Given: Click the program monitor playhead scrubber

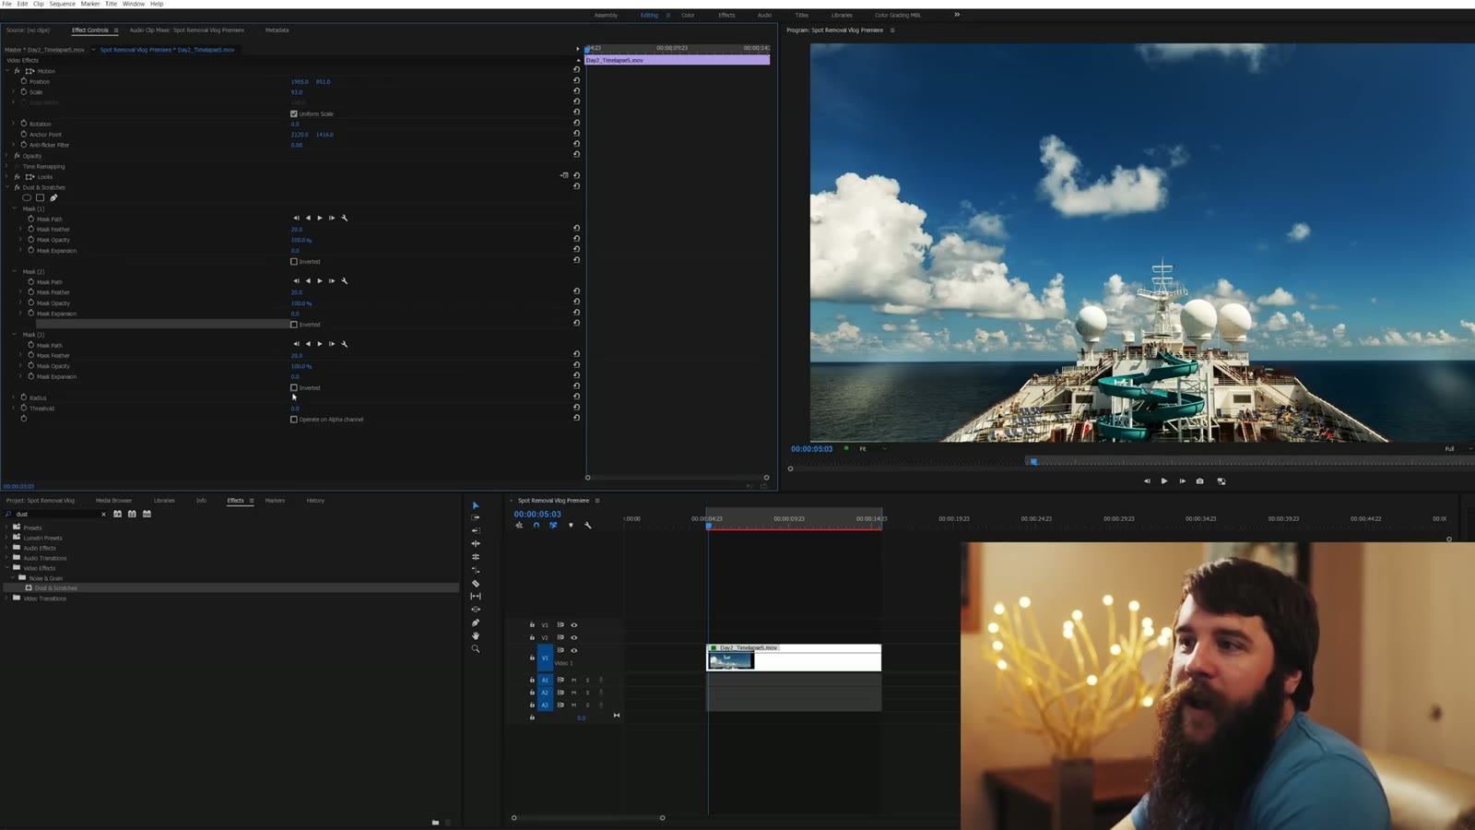Looking at the screenshot, I should (x=1033, y=461).
